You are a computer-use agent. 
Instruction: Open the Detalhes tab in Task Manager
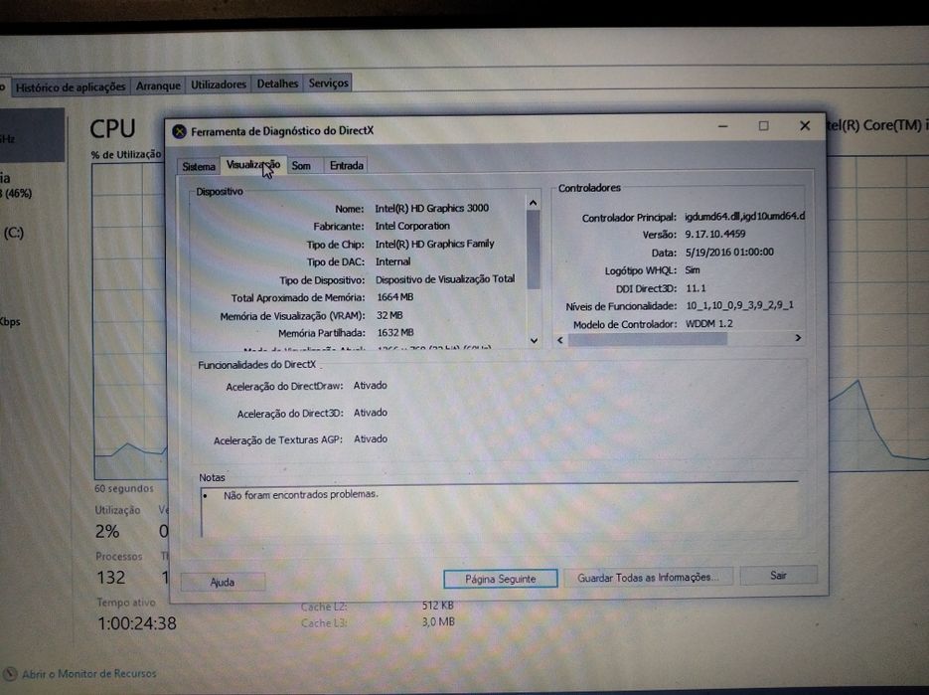coord(277,84)
